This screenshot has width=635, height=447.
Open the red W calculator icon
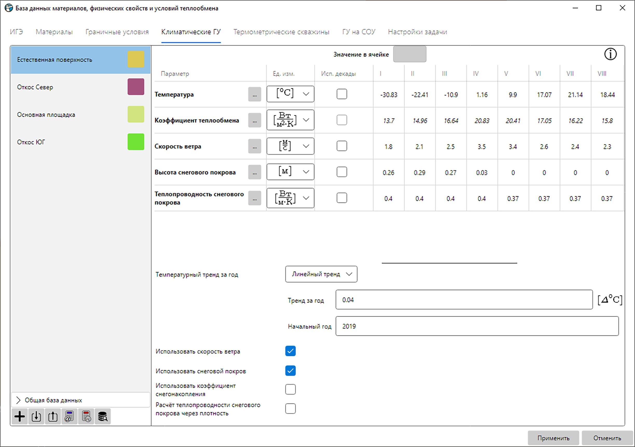(x=86, y=416)
